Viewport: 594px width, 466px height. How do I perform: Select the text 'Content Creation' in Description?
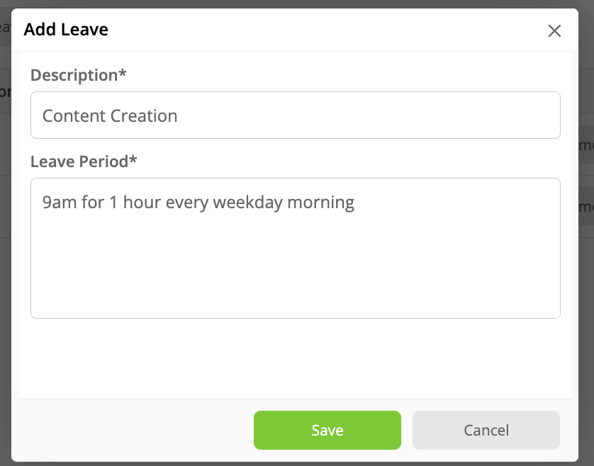coord(108,115)
